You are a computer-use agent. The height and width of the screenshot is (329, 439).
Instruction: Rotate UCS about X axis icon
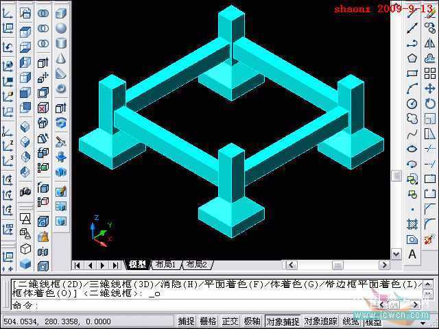pos(8,180)
